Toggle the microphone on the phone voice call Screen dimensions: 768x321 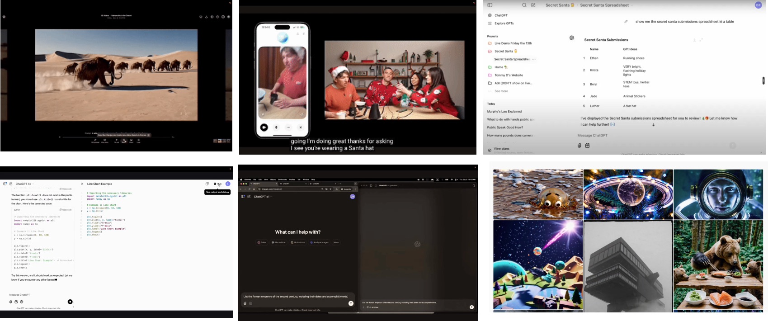pyautogui.click(x=276, y=127)
